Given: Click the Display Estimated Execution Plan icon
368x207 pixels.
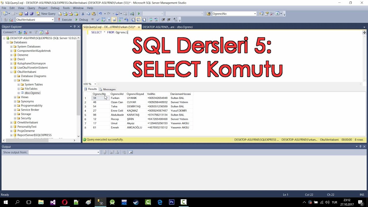Looking at the screenshot, I should point(103,20).
